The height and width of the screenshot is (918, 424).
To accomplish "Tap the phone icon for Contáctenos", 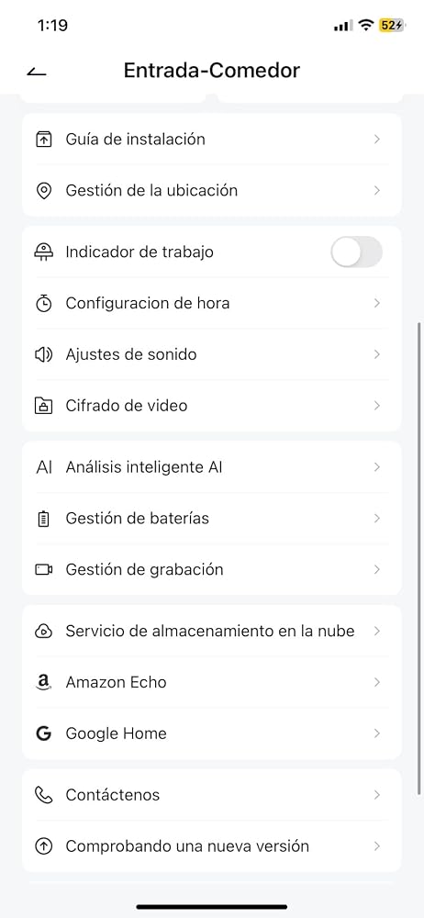I will point(44,795).
